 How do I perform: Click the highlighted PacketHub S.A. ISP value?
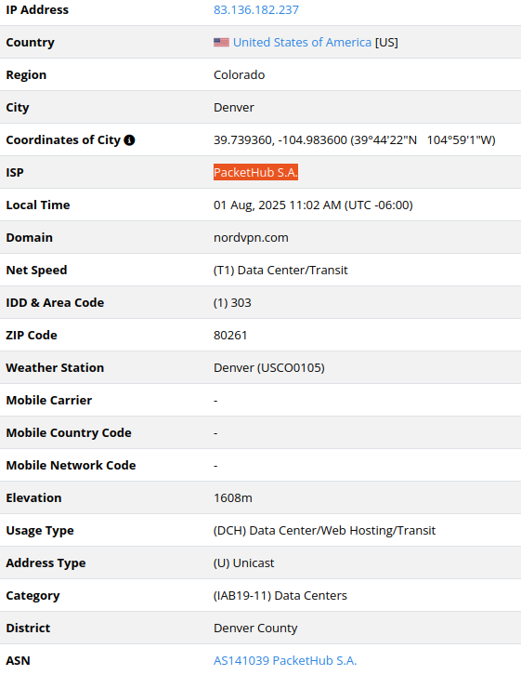255,172
